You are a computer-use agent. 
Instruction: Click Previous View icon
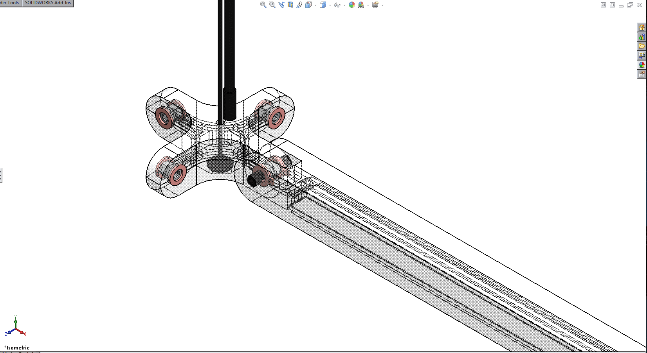point(281,5)
